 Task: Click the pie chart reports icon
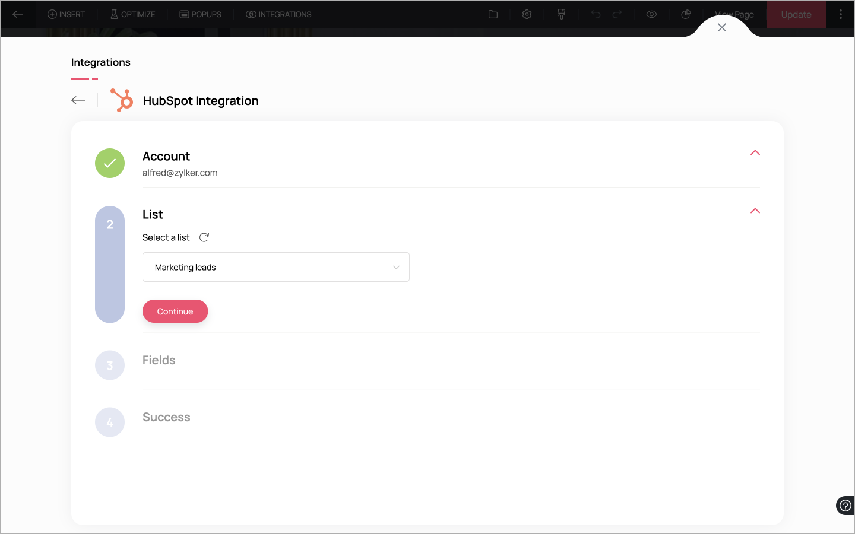tap(686, 14)
